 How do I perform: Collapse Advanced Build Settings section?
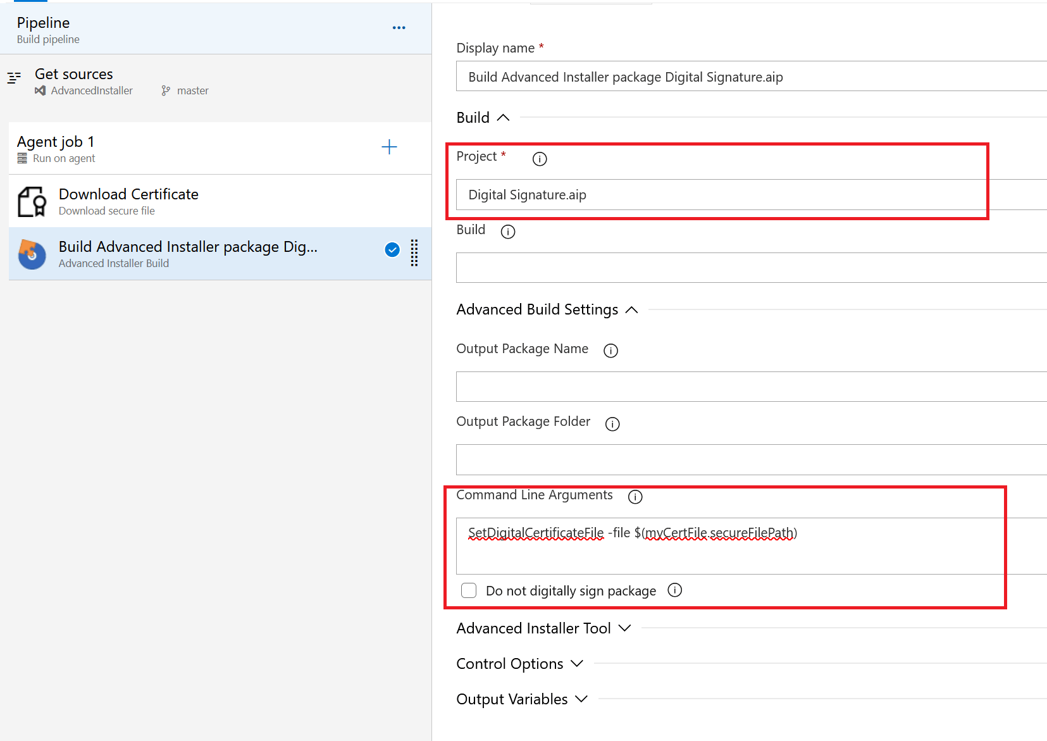[631, 309]
